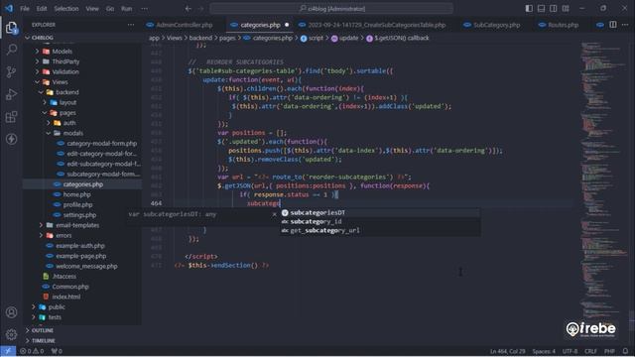The height and width of the screenshot is (357, 635).
Task: Collapse the Views folder
Action: [38, 82]
